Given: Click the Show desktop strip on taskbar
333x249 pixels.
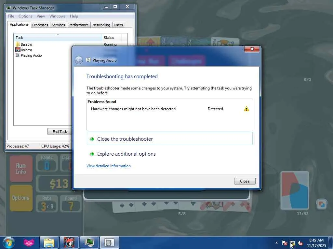Looking at the screenshot, I should click(x=331, y=243).
